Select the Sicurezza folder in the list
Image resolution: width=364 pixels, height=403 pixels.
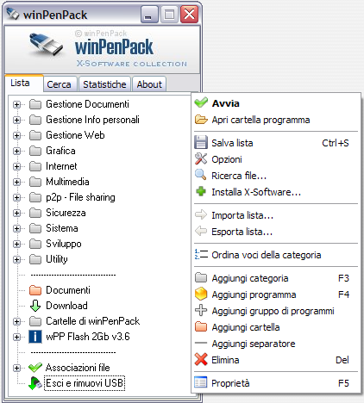click(66, 213)
